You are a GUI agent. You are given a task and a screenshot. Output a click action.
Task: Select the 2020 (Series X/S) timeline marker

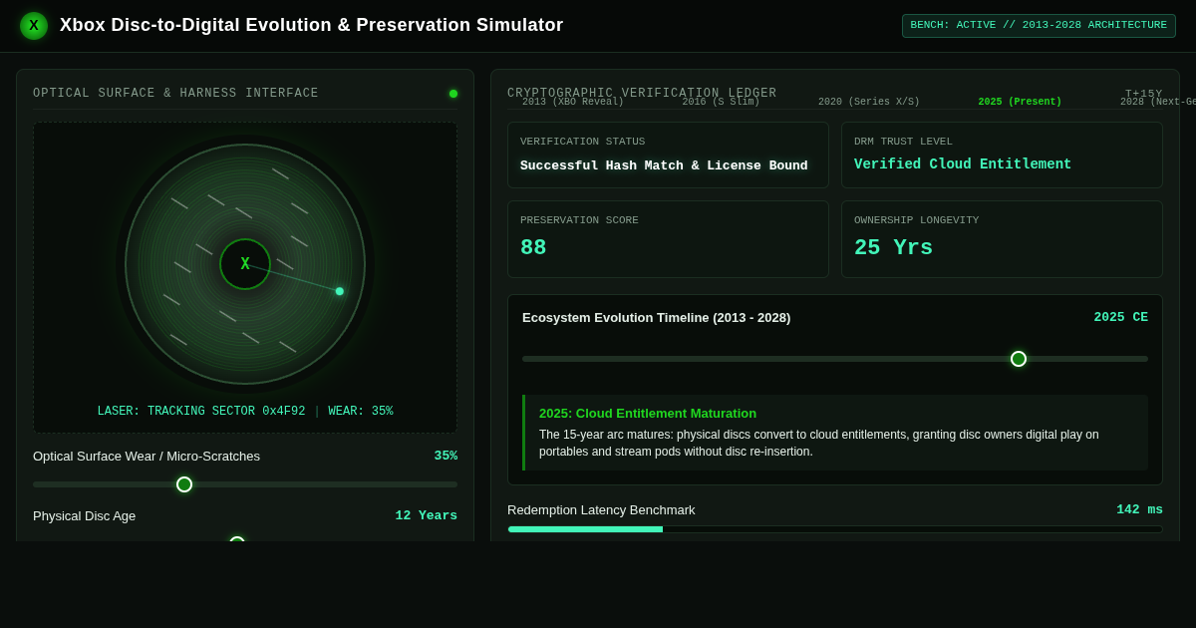[869, 102]
